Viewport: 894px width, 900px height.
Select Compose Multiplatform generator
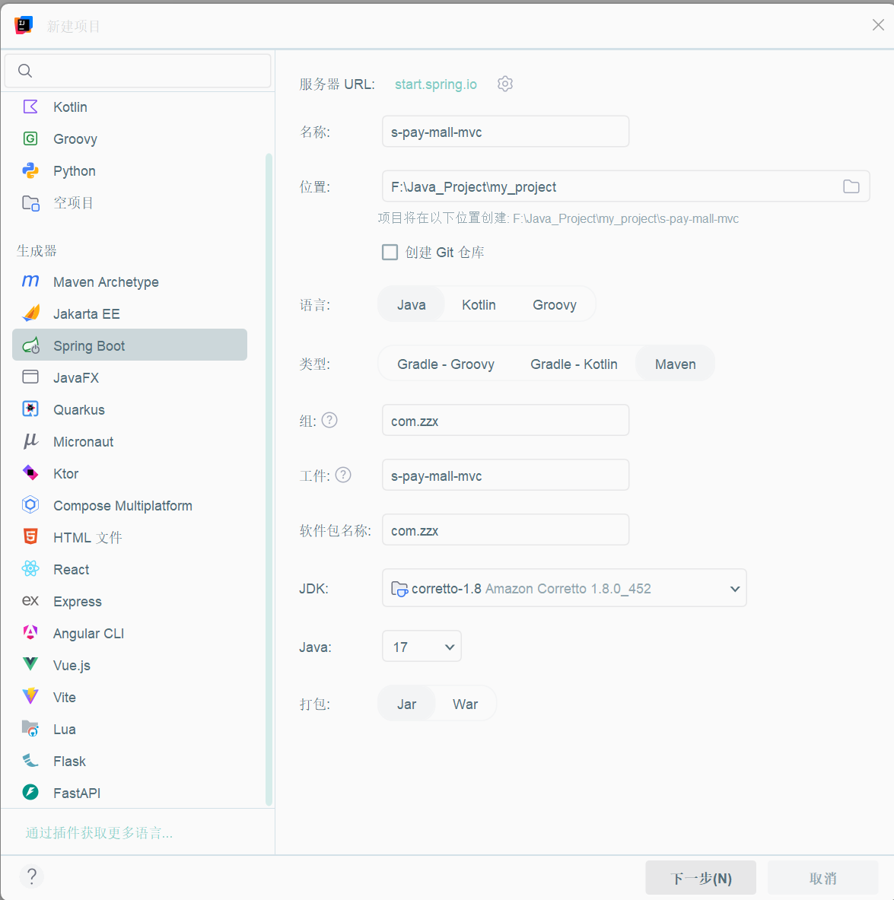(x=130, y=505)
